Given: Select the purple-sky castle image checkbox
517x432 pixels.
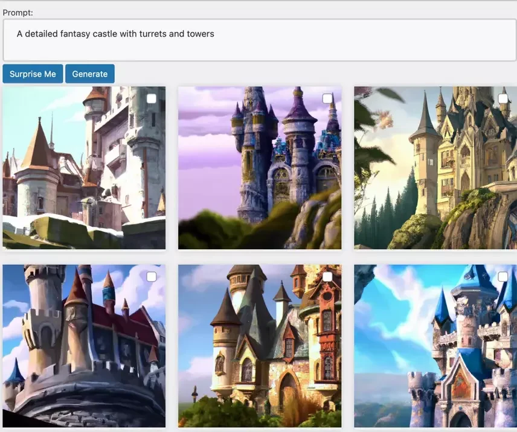Looking at the screenshot, I should [x=327, y=98].
